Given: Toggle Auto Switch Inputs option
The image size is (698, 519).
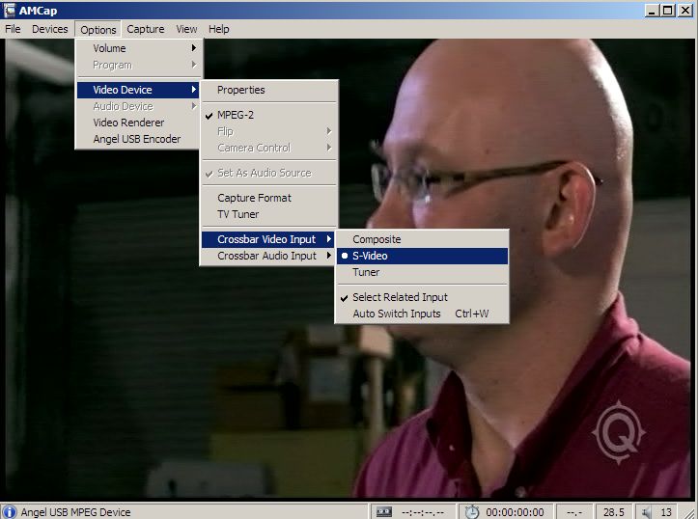Looking at the screenshot, I should [x=422, y=314].
